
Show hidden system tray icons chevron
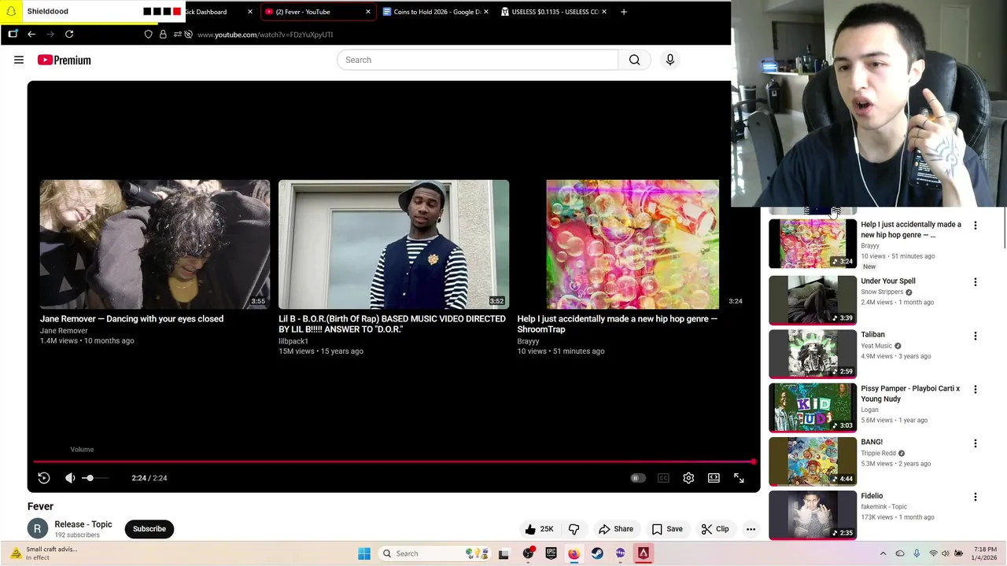coord(883,553)
